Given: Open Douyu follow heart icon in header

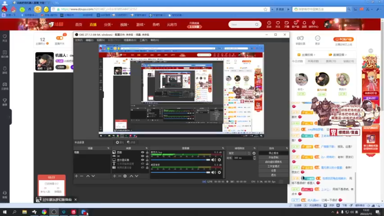Looking at the screenshot, I should coord(278,24).
